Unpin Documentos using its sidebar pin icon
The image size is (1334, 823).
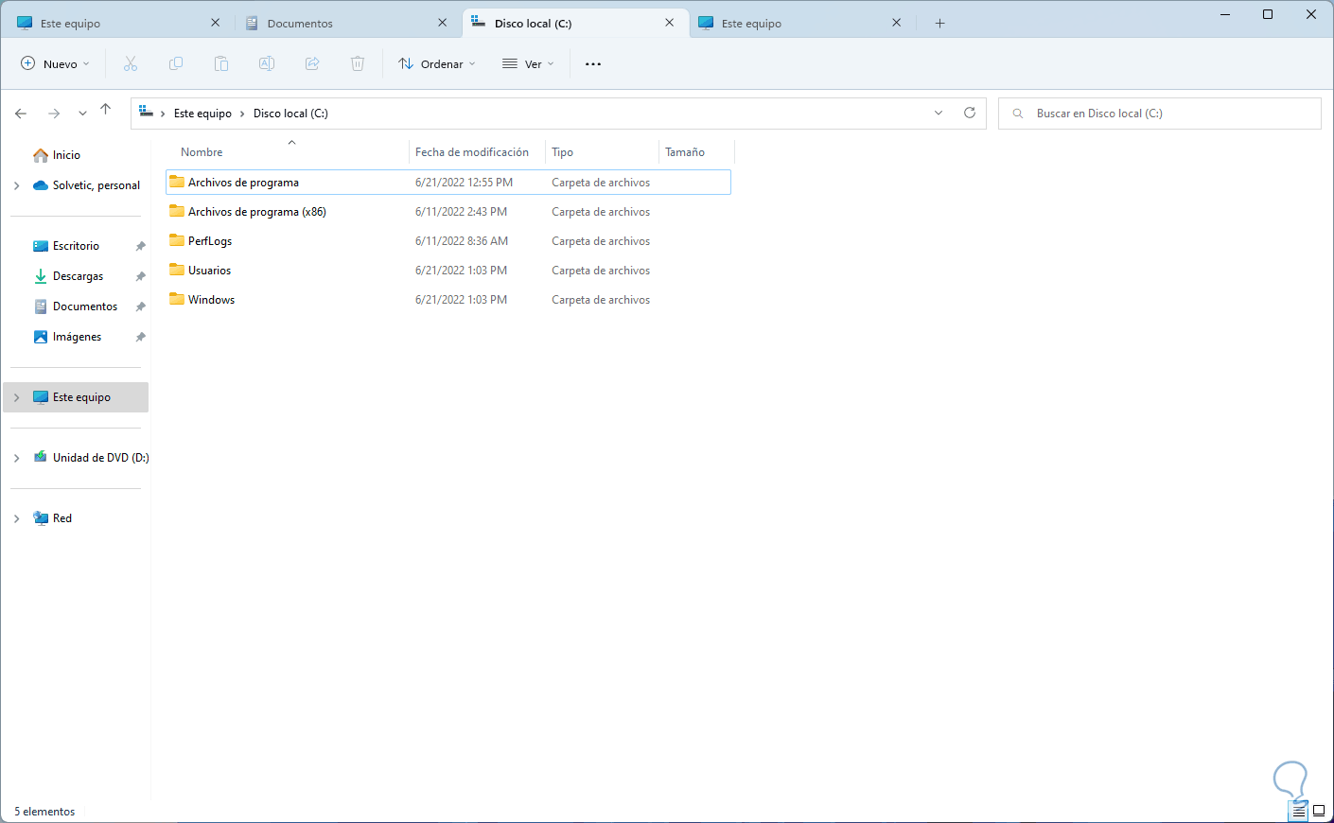click(140, 306)
